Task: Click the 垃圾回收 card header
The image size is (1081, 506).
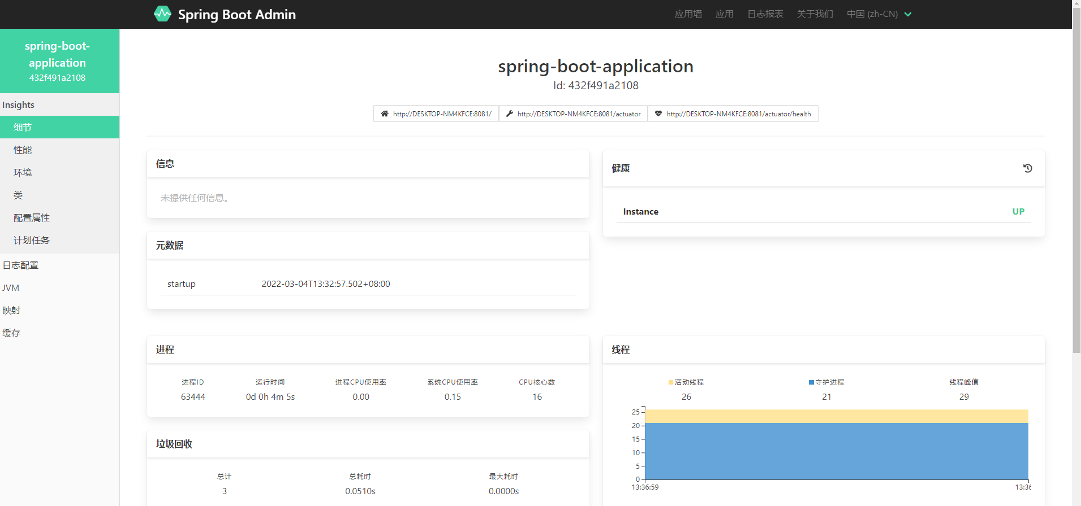Action: click(368, 444)
